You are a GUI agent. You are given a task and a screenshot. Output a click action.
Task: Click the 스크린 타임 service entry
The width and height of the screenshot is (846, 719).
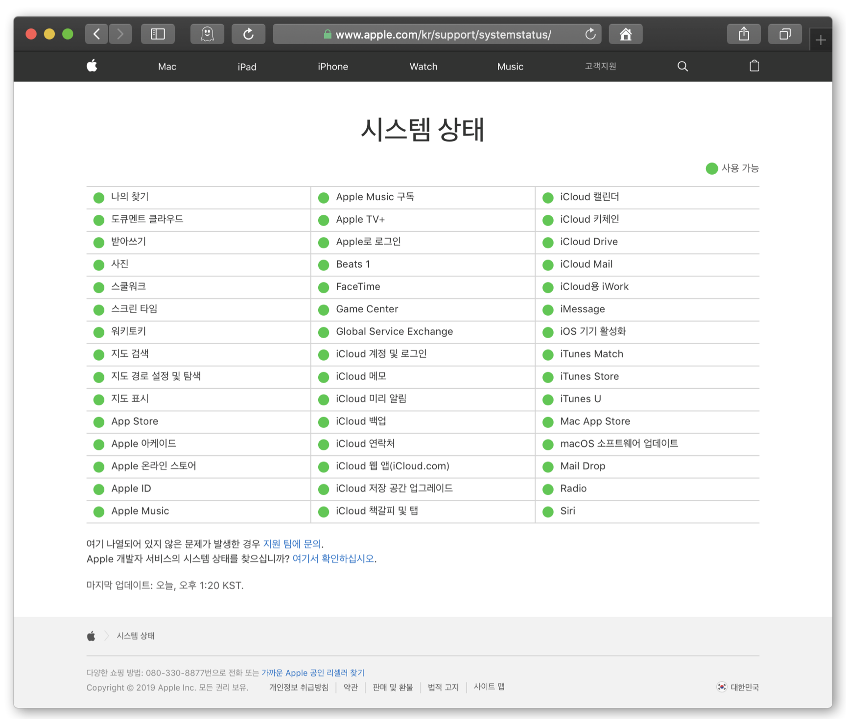tap(198, 309)
